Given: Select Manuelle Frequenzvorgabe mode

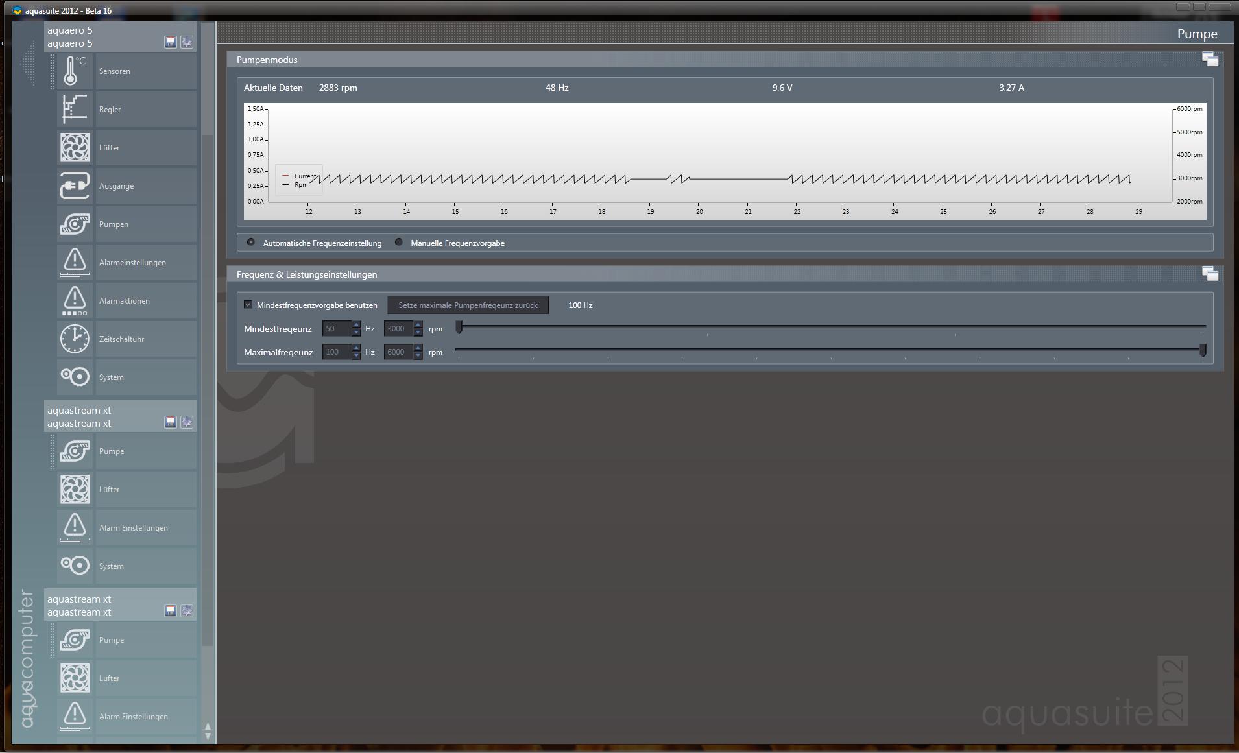Looking at the screenshot, I should click(398, 243).
